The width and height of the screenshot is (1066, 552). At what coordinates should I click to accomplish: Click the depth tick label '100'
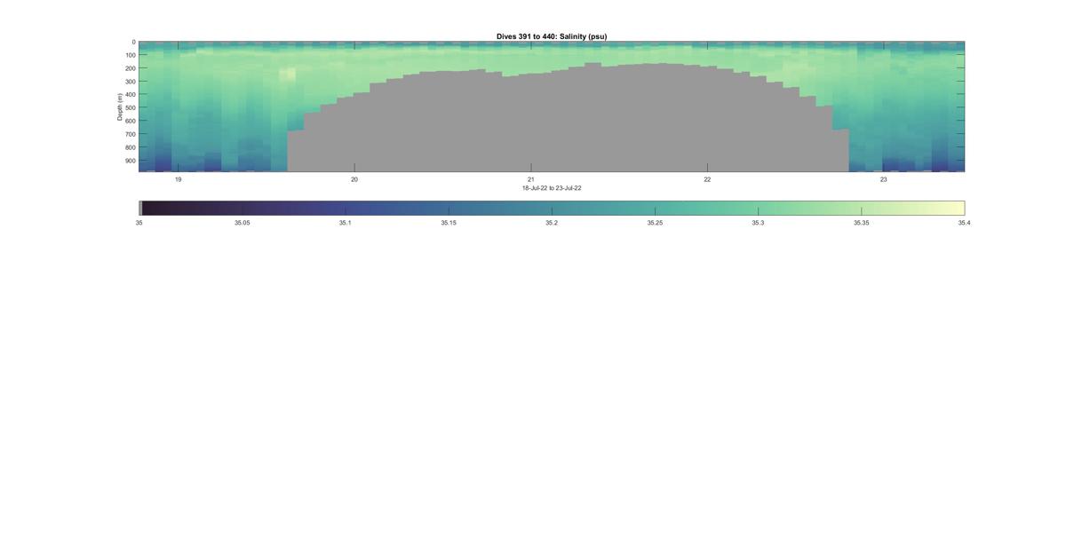131,55
